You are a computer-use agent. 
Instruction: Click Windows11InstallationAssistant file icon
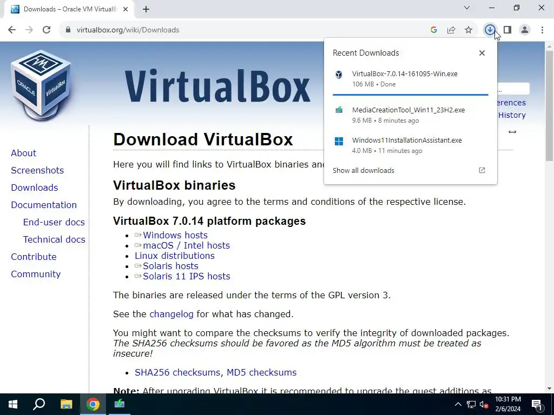click(x=339, y=141)
